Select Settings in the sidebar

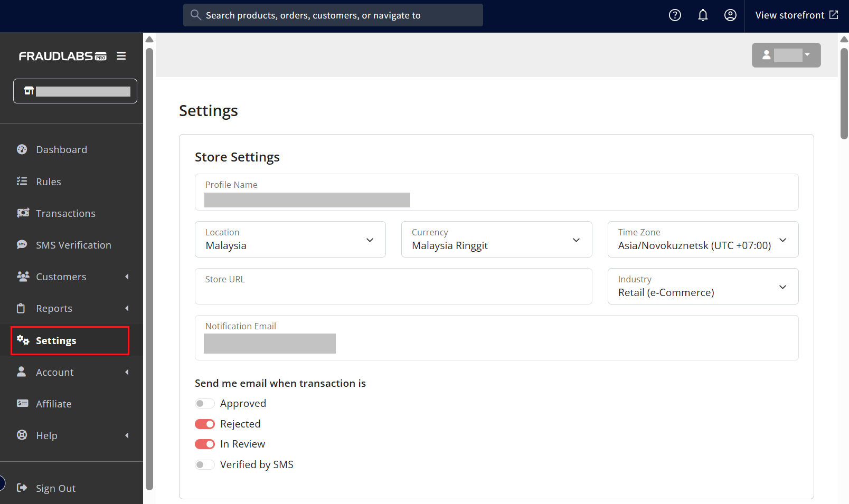(70, 340)
